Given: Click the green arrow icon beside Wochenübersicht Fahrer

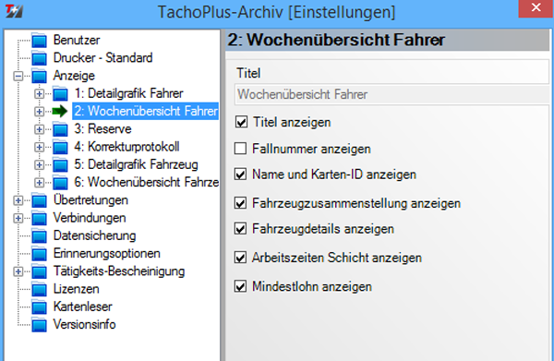Looking at the screenshot, I should click(60, 112).
